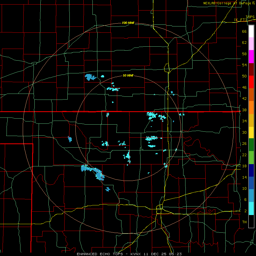
Task: Click the "05:23" timestamp
Action: pyautogui.click(x=176, y=254)
